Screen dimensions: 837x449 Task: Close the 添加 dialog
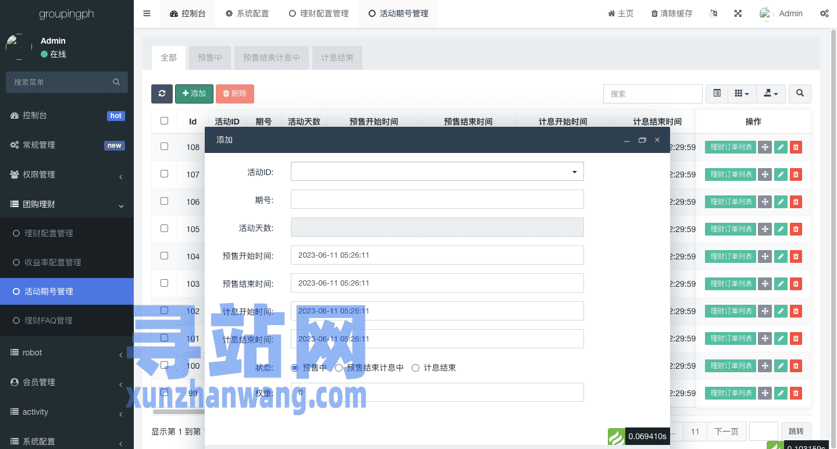point(657,140)
